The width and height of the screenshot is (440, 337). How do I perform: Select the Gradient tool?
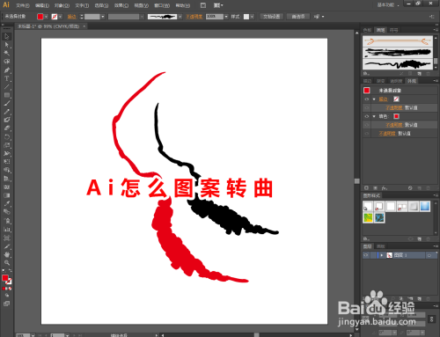(x=7, y=195)
